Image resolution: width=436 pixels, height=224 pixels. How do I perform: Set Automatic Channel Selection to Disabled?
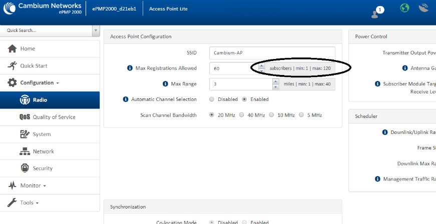pyautogui.click(x=212, y=99)
